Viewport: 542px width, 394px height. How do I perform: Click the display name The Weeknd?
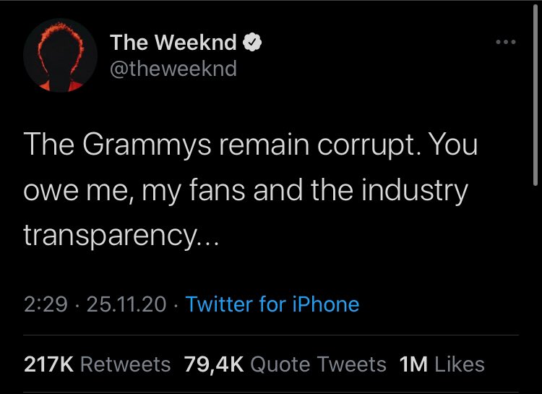click(x=173, y=43)
